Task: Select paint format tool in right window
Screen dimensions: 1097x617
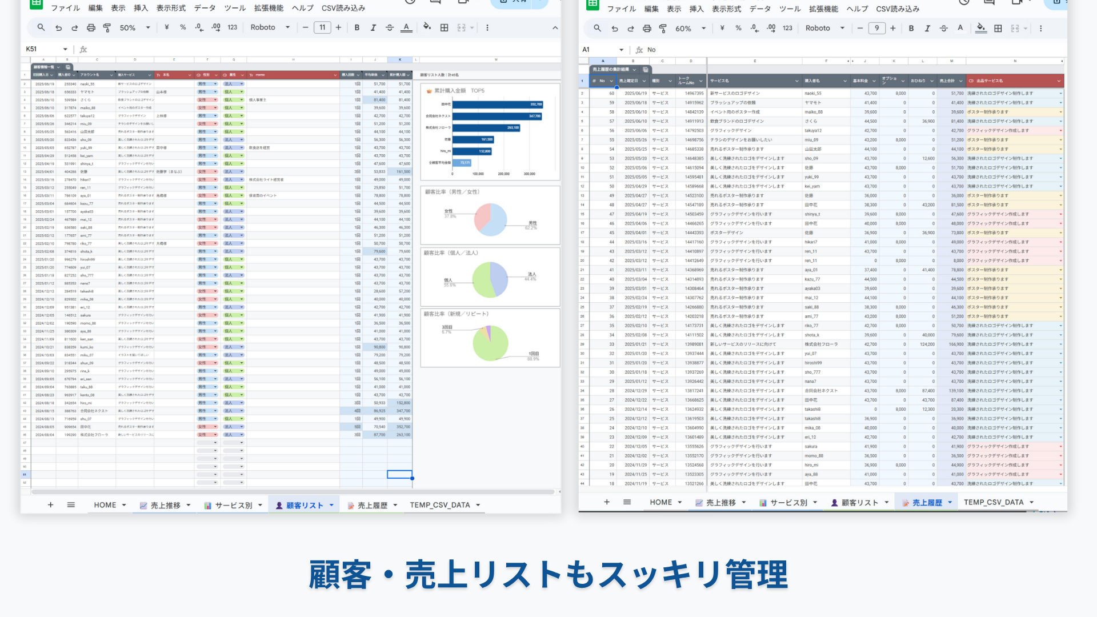Action: pyautogui.click(x=663, y=28)
